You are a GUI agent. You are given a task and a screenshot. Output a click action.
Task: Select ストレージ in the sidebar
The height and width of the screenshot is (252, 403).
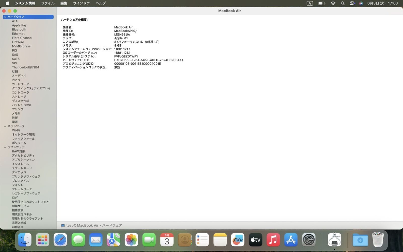coord(19,97)
